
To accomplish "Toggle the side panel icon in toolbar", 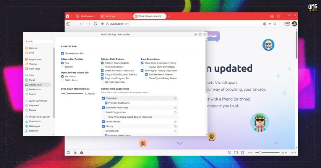I will pyautogui.click(x=68, y=24).
